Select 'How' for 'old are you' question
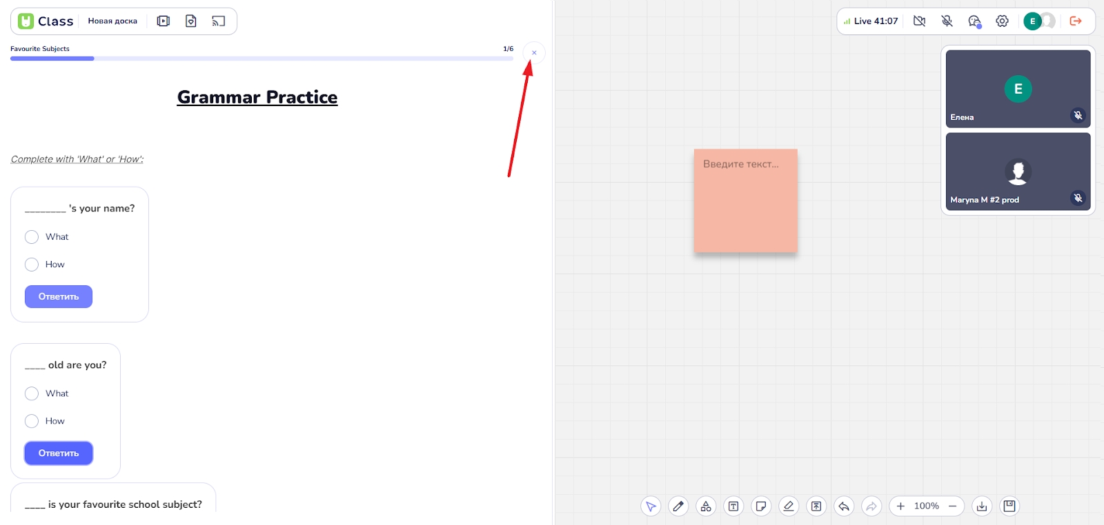 [32, 421]
